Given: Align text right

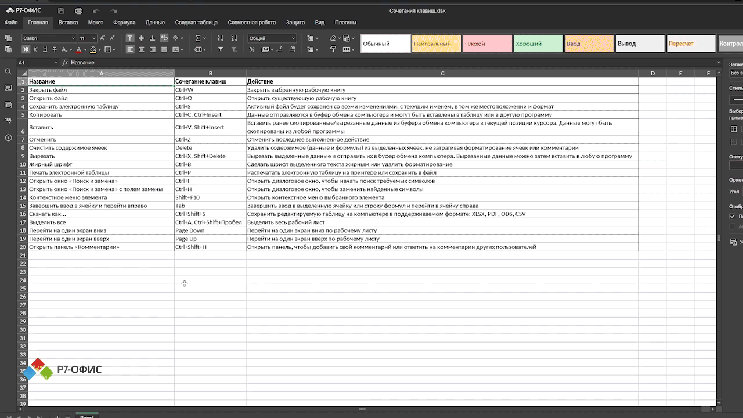Looking at the screenshot, I should (x=152, y=49).
